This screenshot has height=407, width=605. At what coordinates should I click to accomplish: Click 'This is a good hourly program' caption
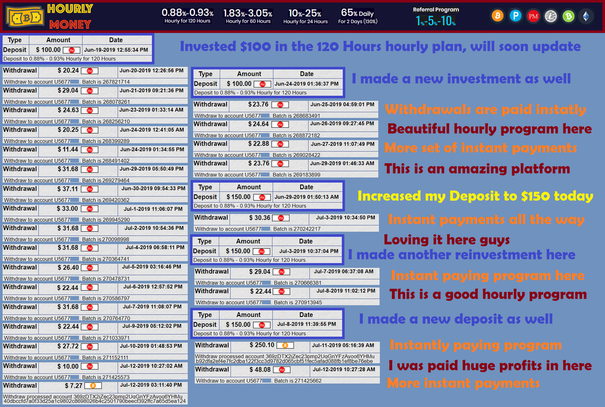point(488,295)
